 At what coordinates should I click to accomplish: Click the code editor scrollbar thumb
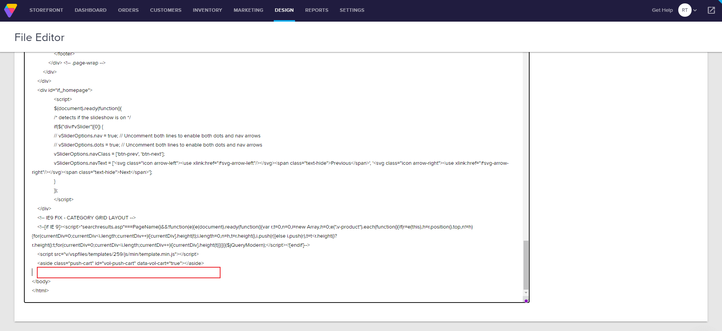tap(526, 265)
